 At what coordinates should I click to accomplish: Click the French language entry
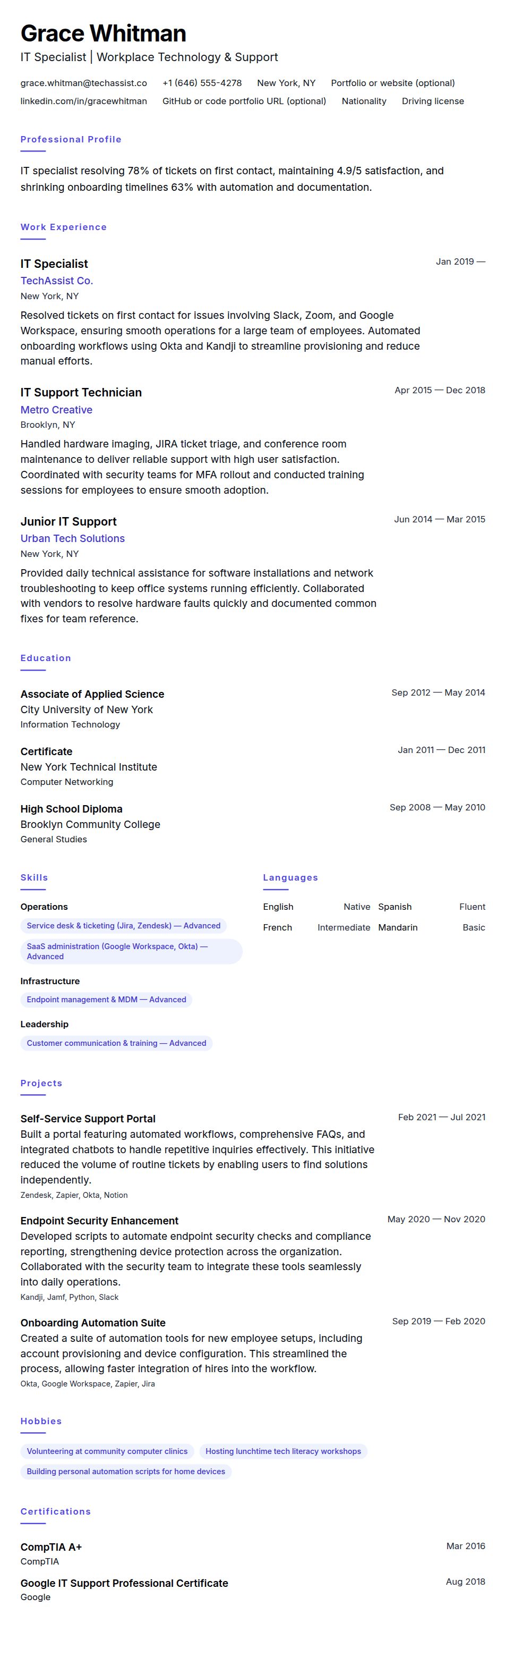click(x=316, y=927)
